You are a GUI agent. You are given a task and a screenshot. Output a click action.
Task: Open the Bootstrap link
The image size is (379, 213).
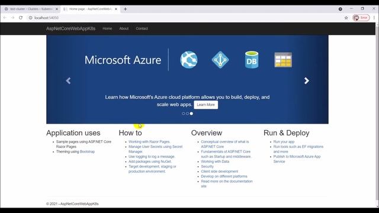click(87, 151)
